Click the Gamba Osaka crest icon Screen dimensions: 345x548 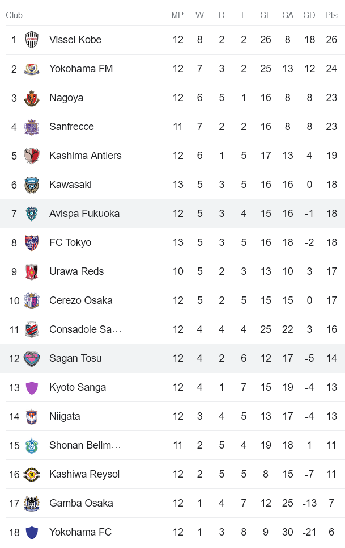(32, 503)
